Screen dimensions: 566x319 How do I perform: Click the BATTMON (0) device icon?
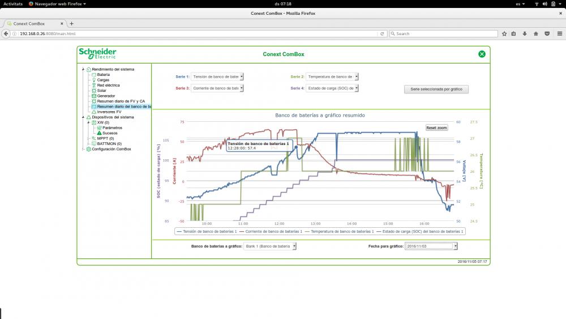94,144
